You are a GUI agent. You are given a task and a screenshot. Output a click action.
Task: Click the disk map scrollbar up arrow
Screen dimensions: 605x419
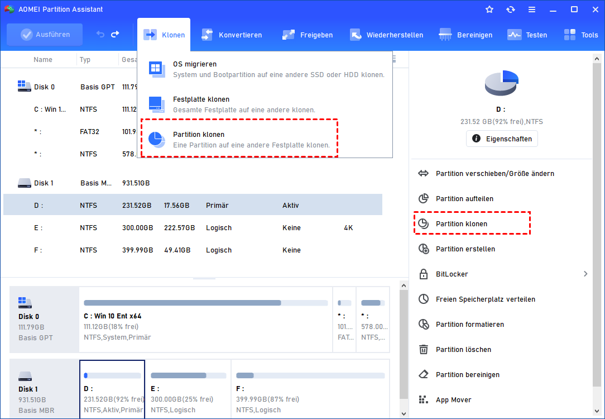(x=404, y=285)
